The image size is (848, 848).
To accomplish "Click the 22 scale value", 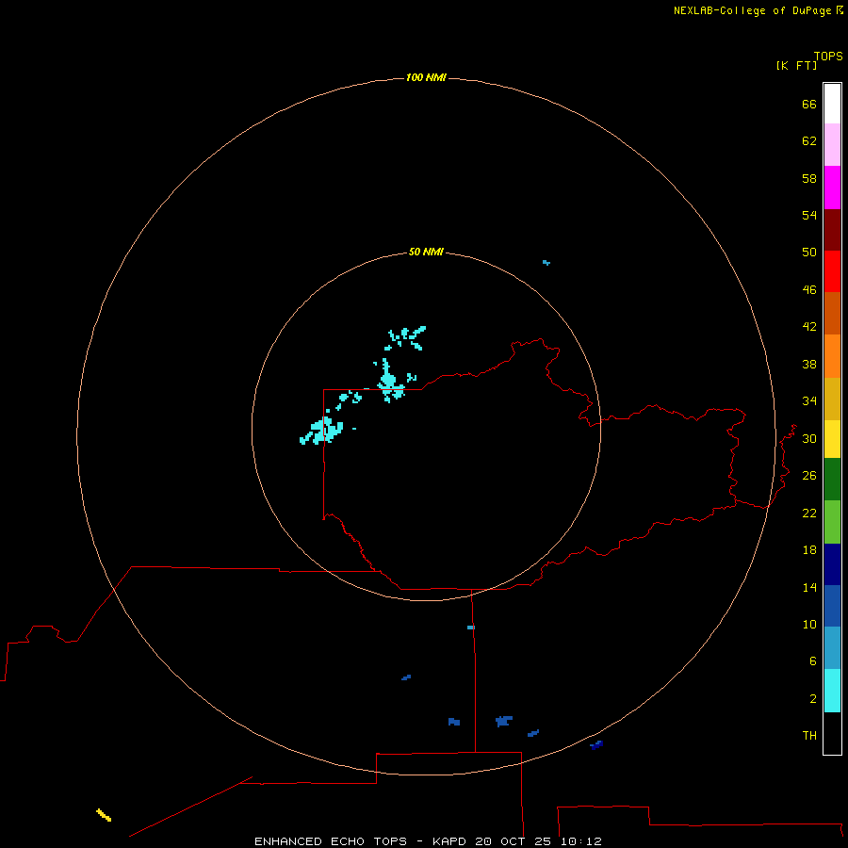I will pyautogui.click(x=809, y=513).
